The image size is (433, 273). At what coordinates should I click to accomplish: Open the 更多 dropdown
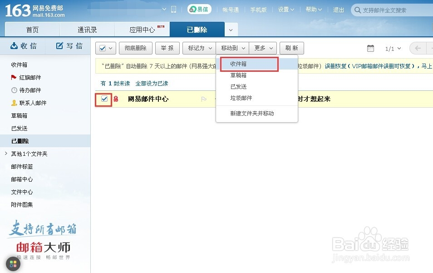click(263, 48)
